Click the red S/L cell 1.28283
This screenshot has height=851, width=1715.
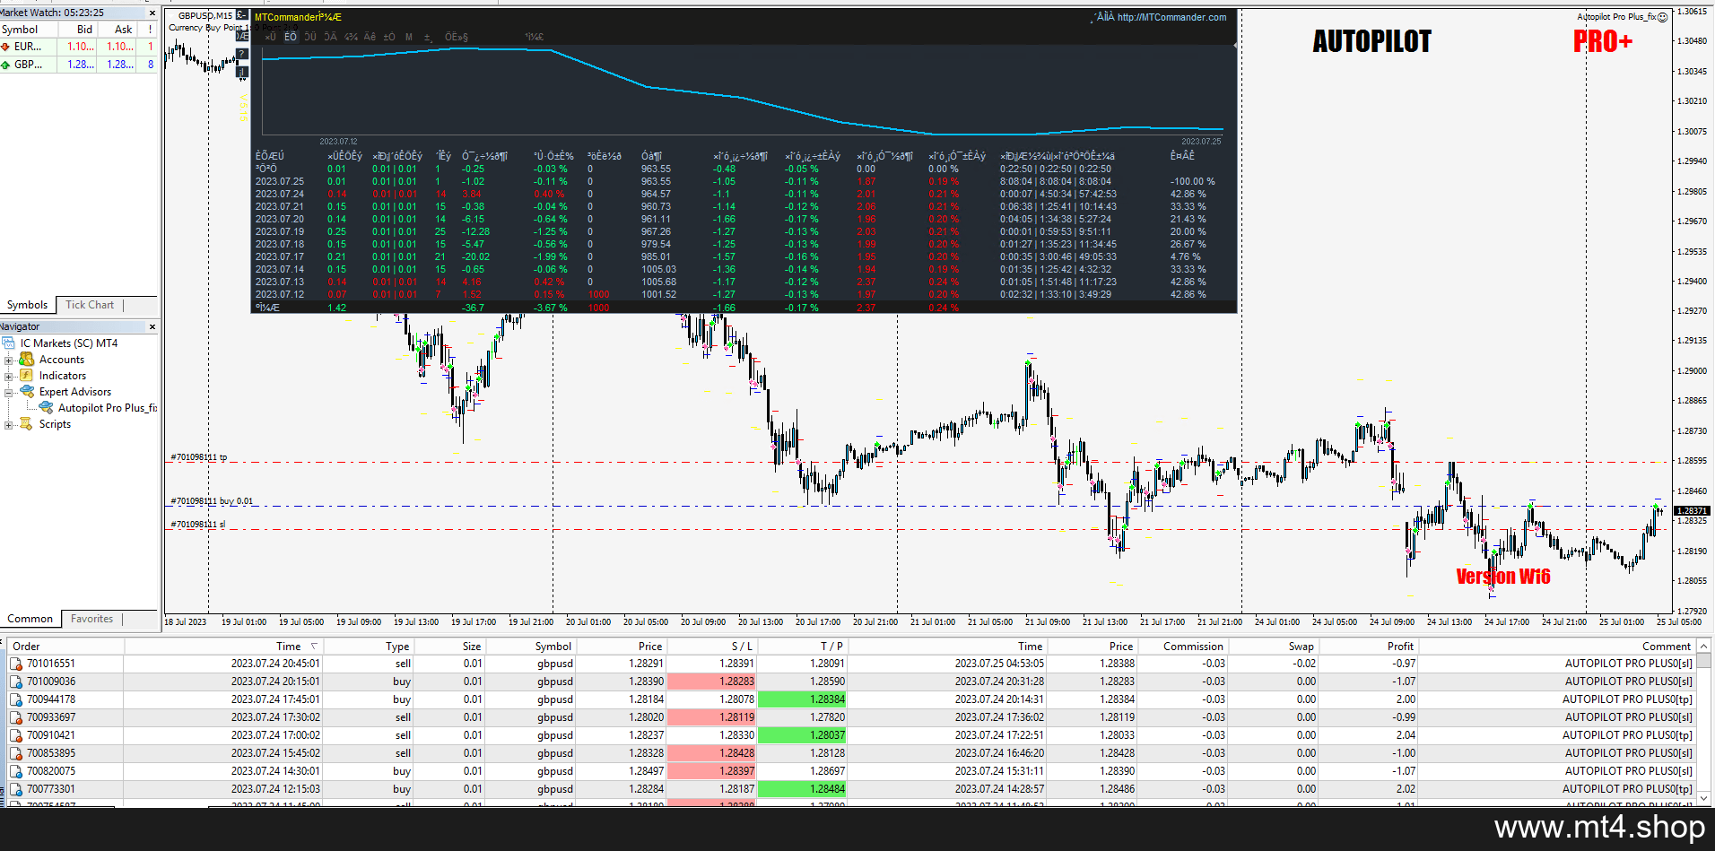712,682
